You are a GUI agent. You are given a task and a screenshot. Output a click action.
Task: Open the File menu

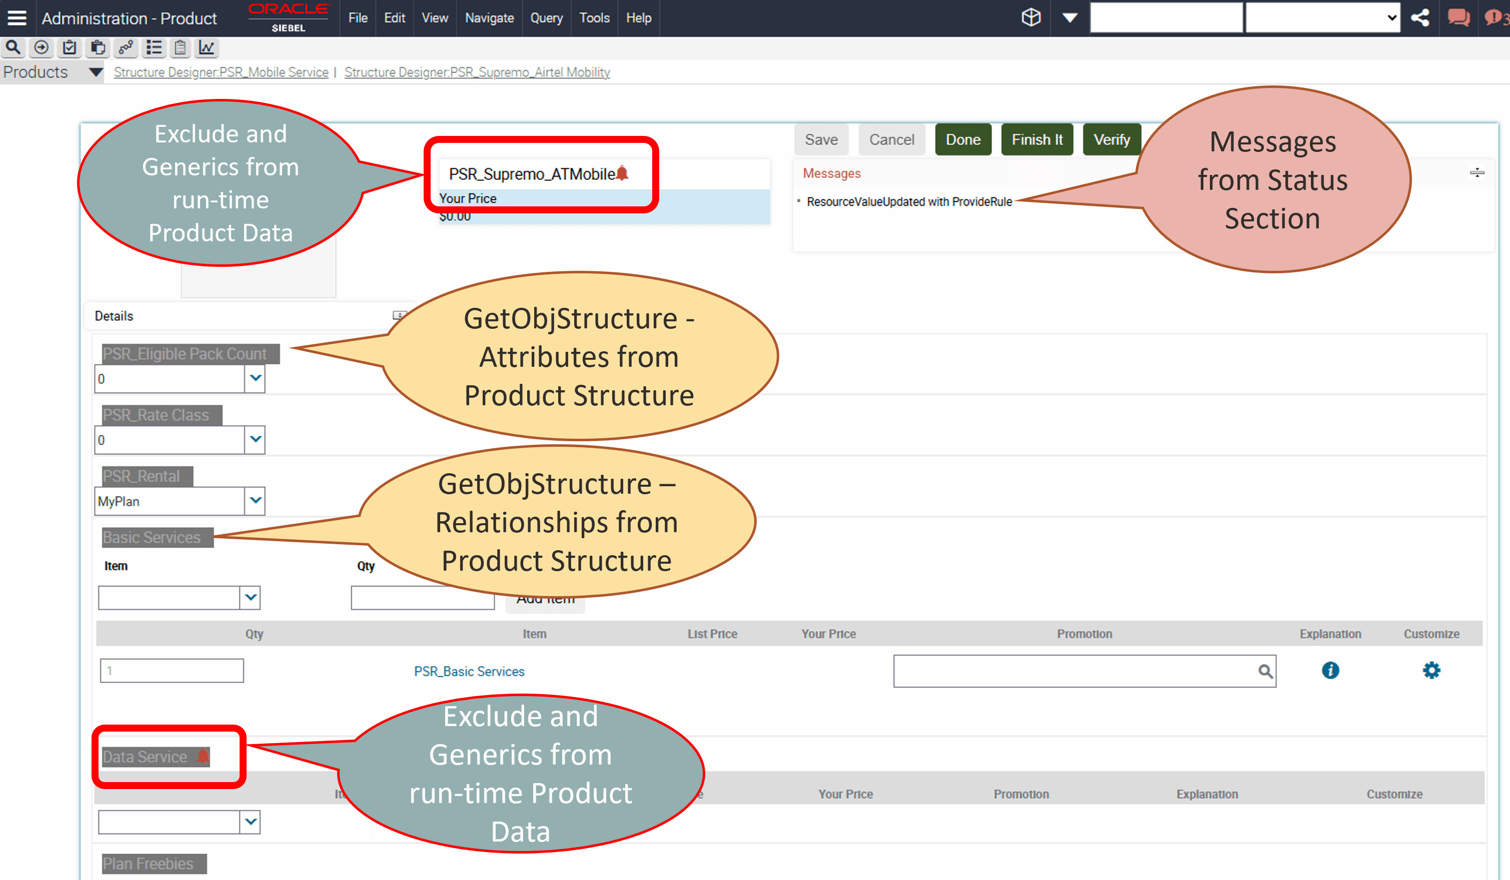[358, 18]
